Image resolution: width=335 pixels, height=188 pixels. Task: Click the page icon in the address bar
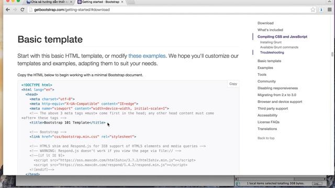coord(31,9)
